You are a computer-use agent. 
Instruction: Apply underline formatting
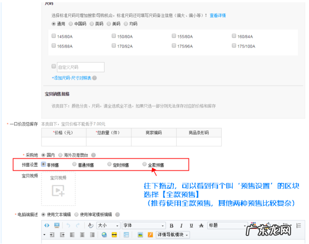click(x=191, y=226)
